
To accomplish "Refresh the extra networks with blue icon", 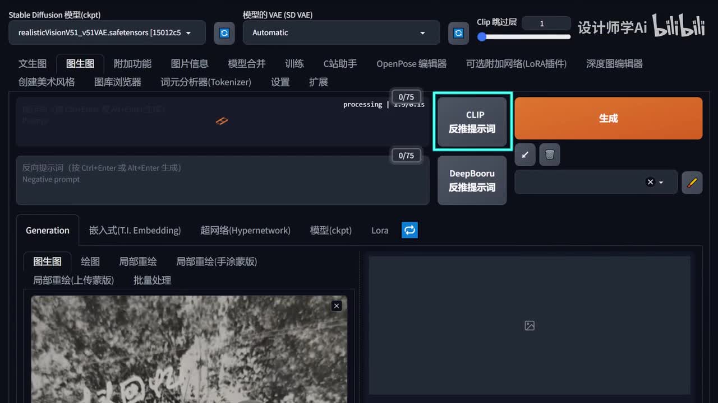I will click(x=409, y=230).
